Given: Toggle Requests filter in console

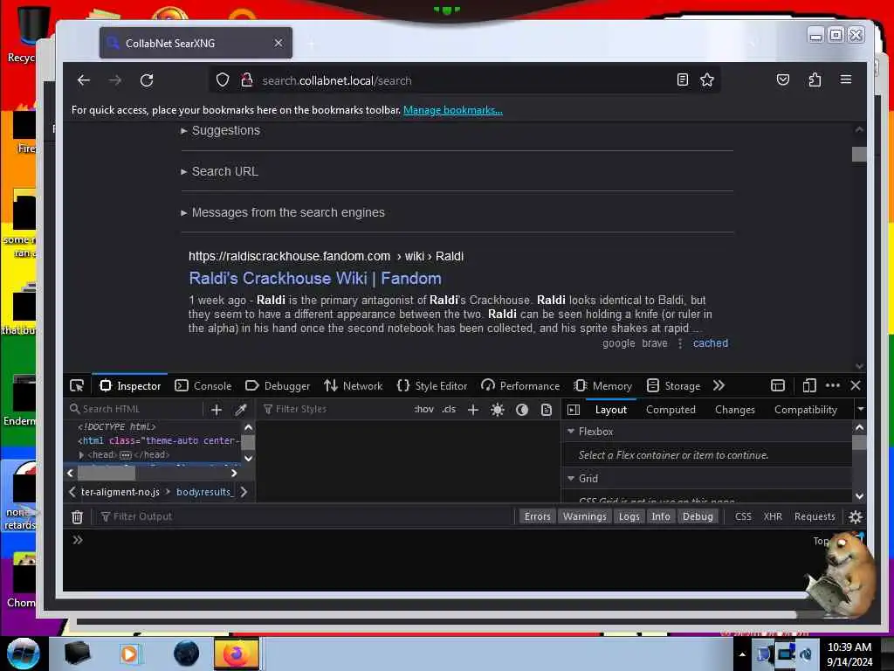Looking at the screenshot, I should (815, 516).
